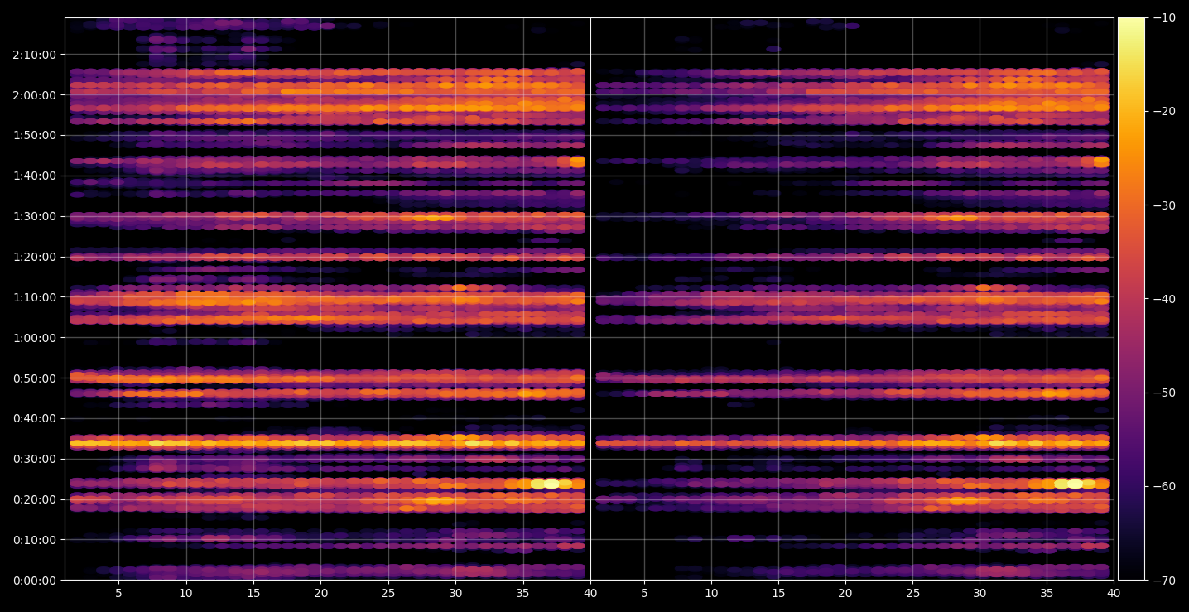Pick the −40 colorbar tick label
This screenshot has width=1189, height=612.
(x=1163, y=298)
